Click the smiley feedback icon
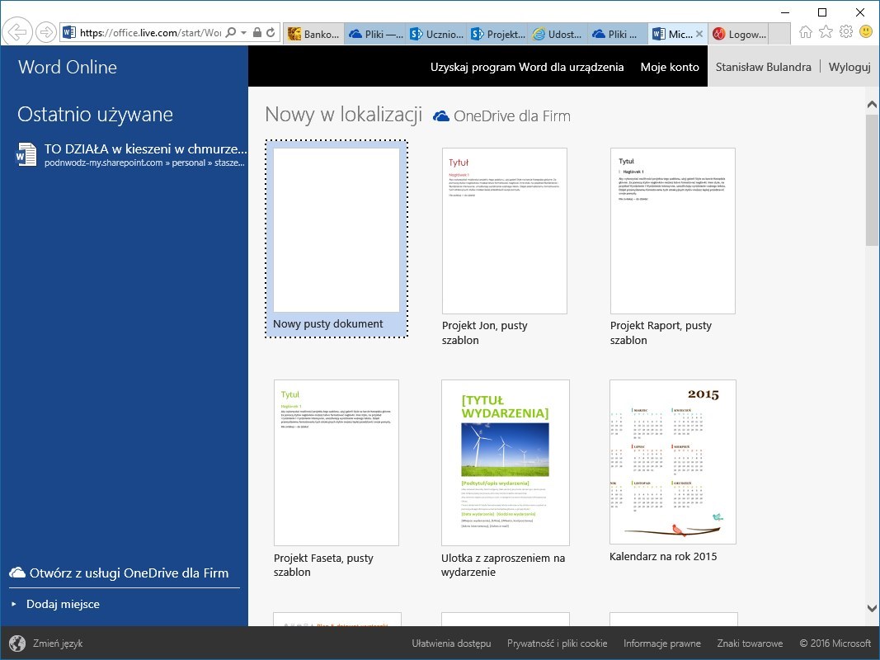The image size is (880, 660). pos(866,32)
